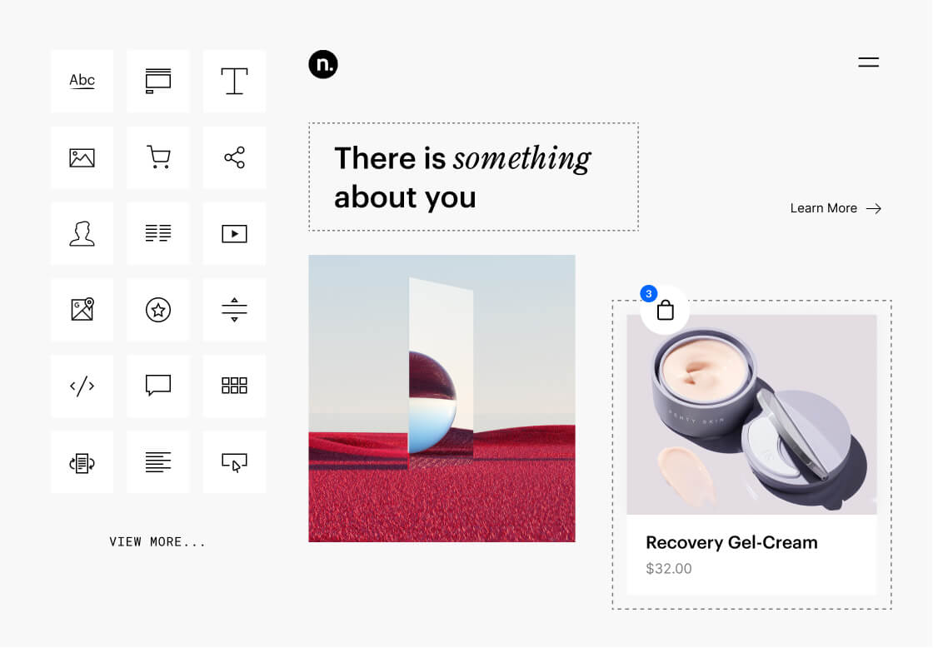This screenshot has width=933, height=648.
Task: Select the button cursor icon
Action: [x=234, y=462]
